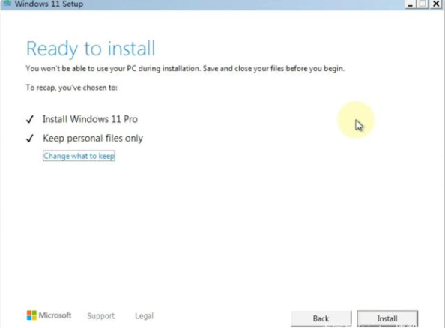
Task: Close the Windows 11 Setup window
Action: click(x=436, y=4)
